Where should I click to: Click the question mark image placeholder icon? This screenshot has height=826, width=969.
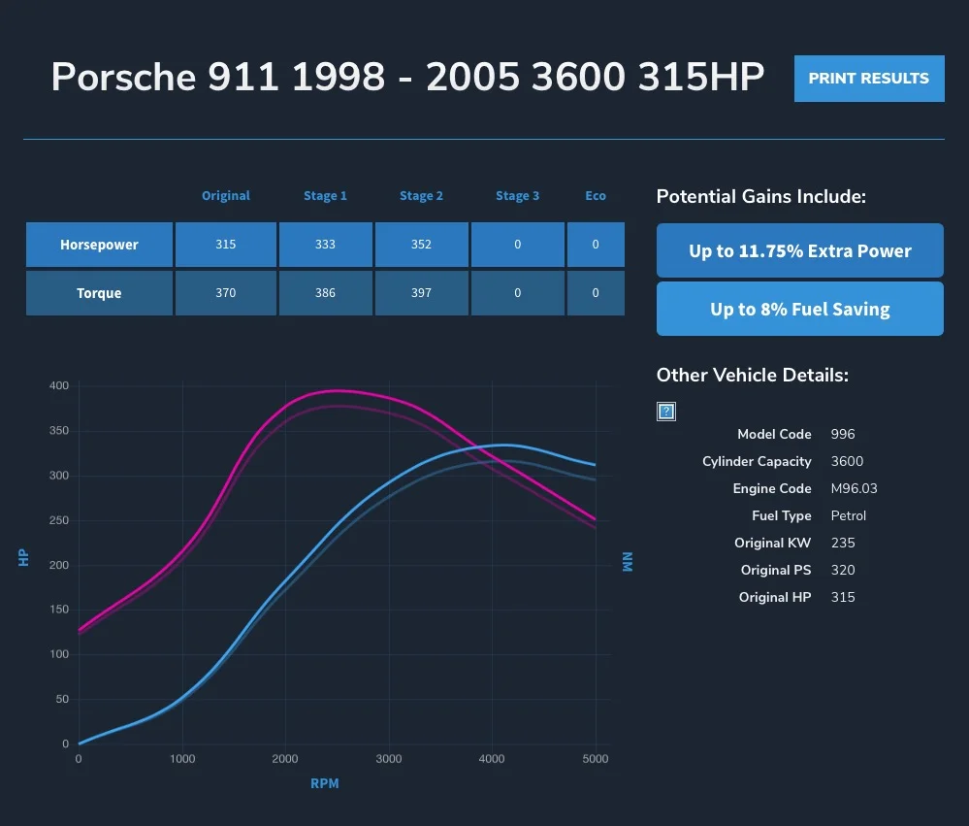pyautogui.click(x=666, y=412)
